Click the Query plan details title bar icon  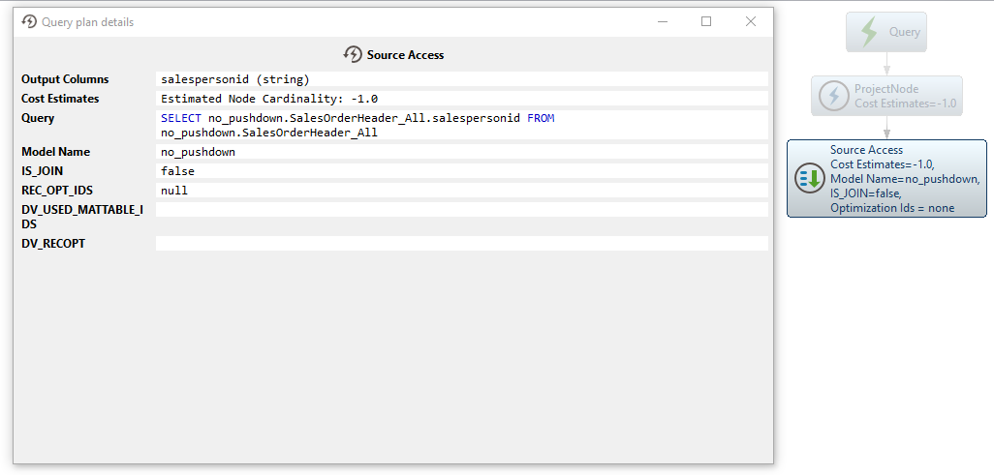tap(29, 22)
